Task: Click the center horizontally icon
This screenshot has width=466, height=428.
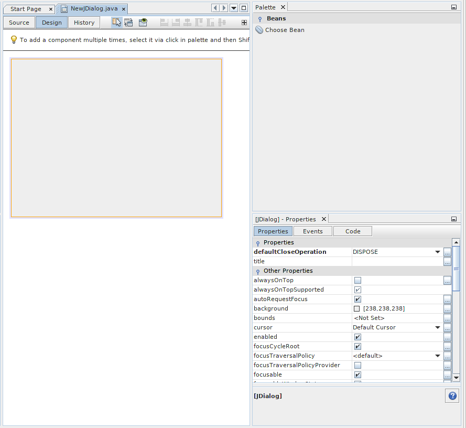Action: [x=187, y=23]
